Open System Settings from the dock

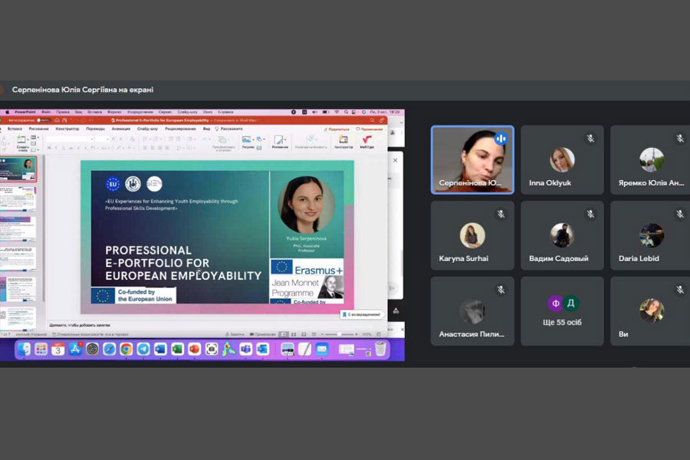pyautogui.click(x=92, y=349)
